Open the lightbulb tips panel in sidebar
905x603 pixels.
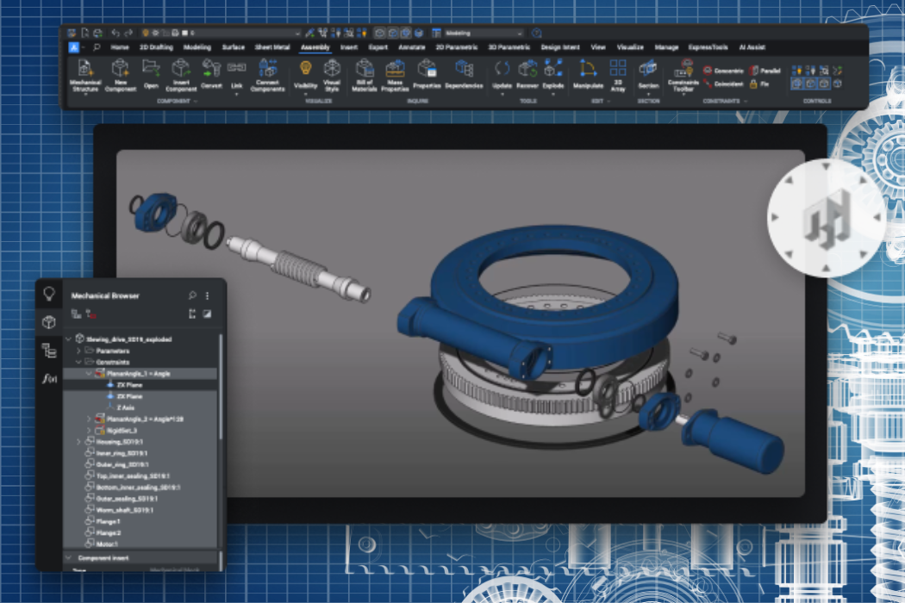tap(49, 295)
